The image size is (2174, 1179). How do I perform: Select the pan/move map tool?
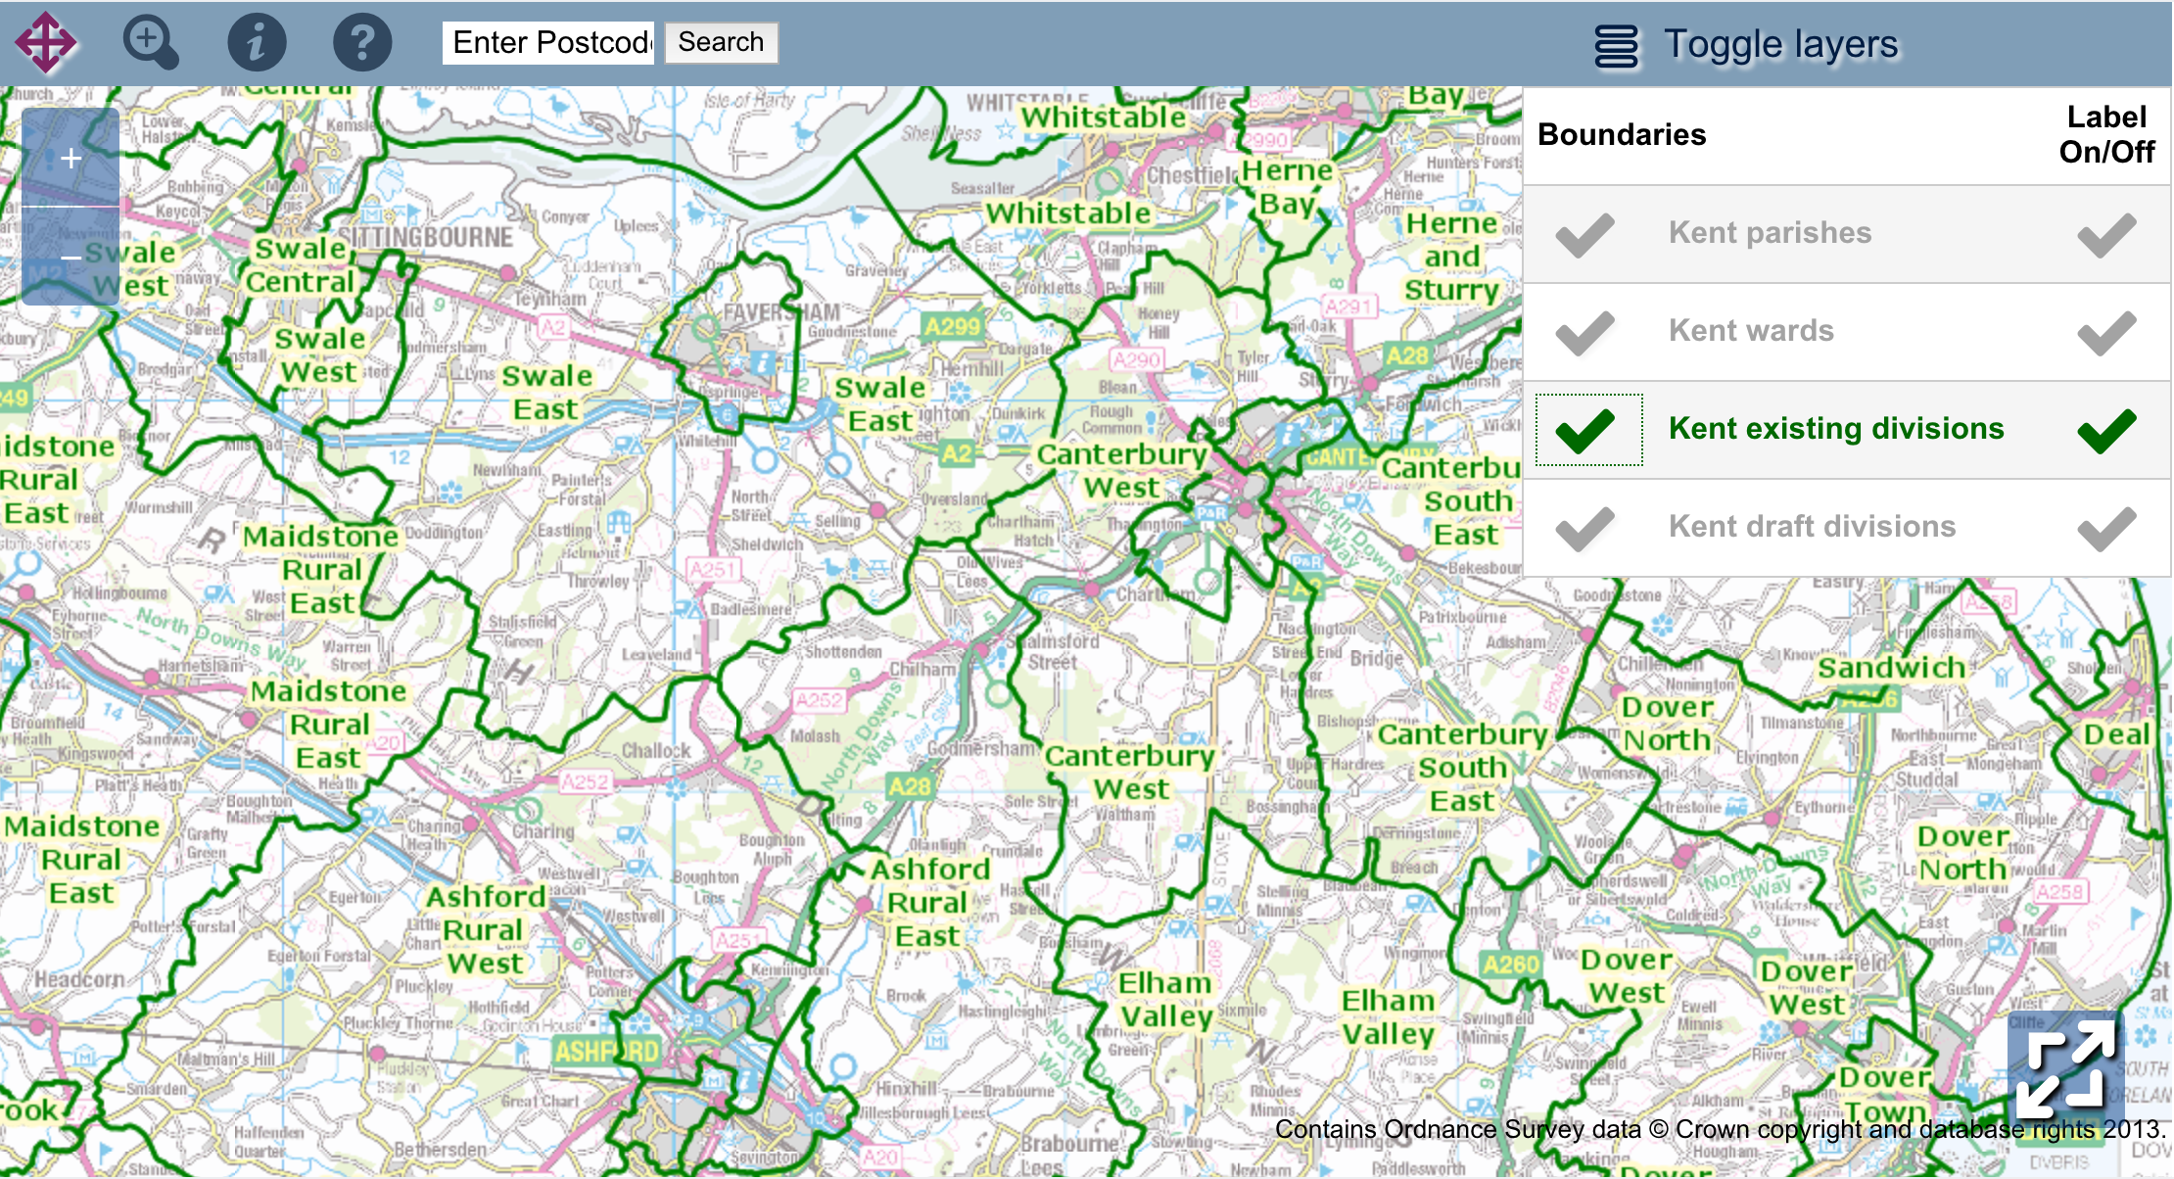tap(46, 42)
